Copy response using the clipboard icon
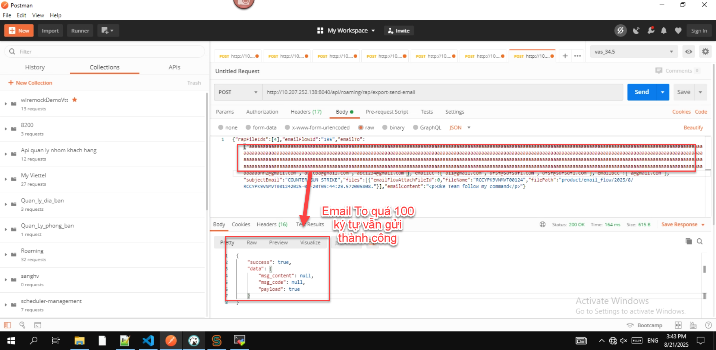 [x=688, y=242]
